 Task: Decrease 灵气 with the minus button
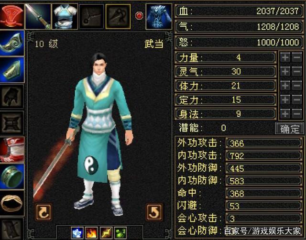(x=297, y=71)
